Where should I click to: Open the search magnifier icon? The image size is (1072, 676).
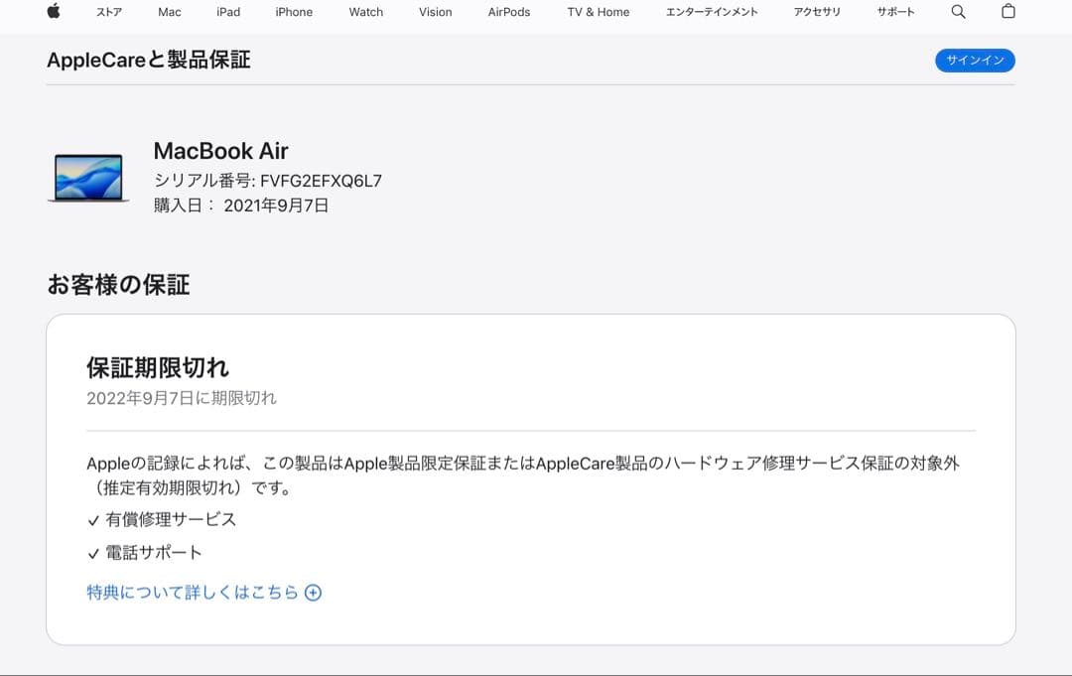click(x=957, y=12)
